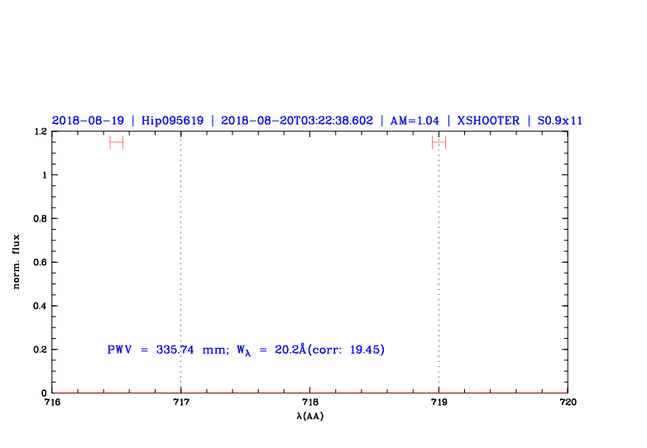647x448 pixels.
Task: Click the λ(AA) x-axis label
Action: (x=309, y=417)
